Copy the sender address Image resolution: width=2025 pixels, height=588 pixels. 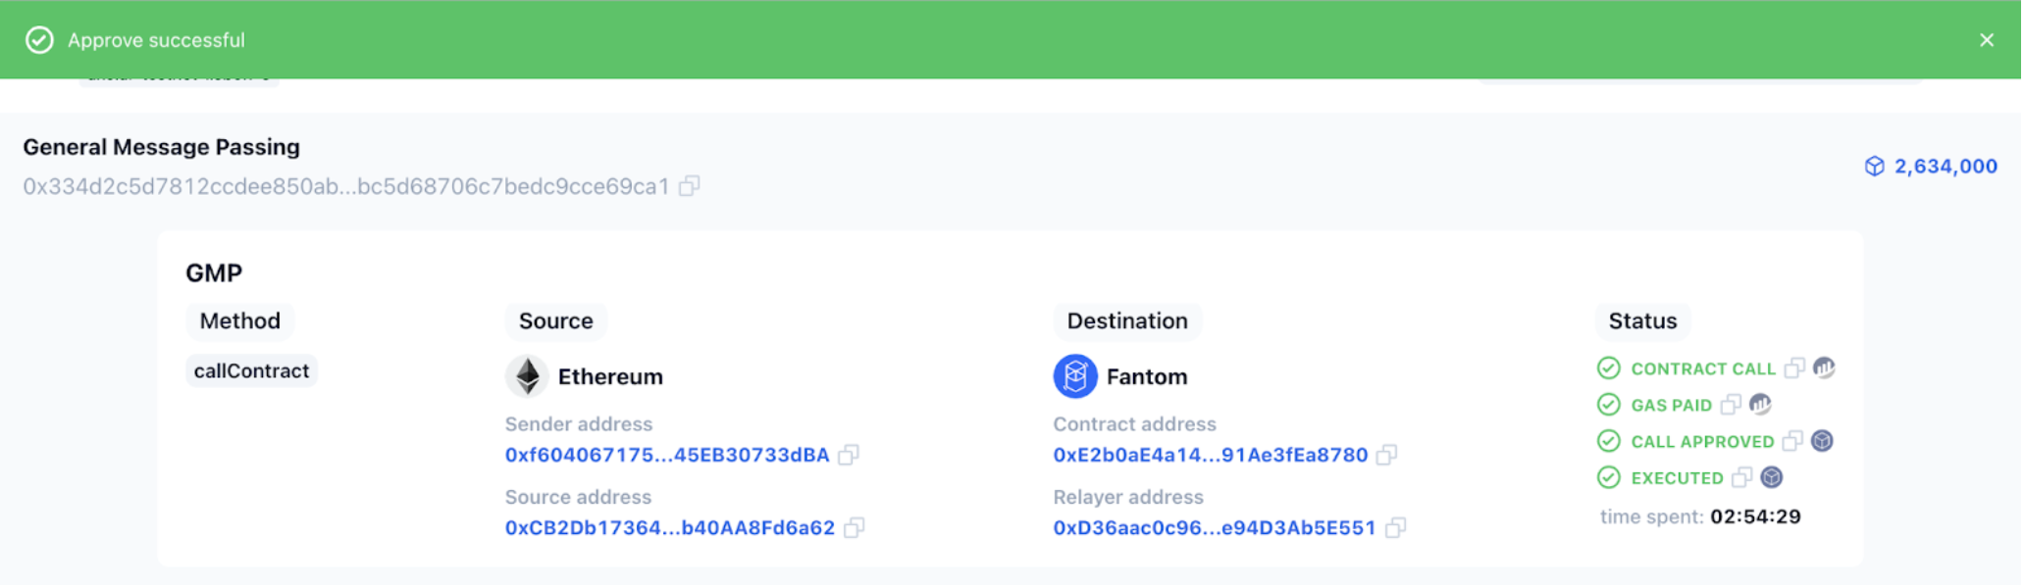click(850, 455)
